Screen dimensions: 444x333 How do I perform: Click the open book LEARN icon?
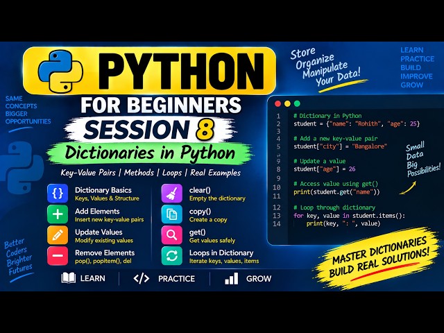coord(69,278)
